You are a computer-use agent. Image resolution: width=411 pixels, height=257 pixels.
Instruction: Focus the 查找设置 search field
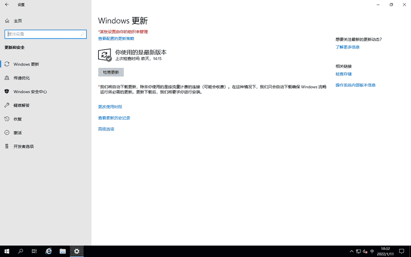[x=46, y=34]
